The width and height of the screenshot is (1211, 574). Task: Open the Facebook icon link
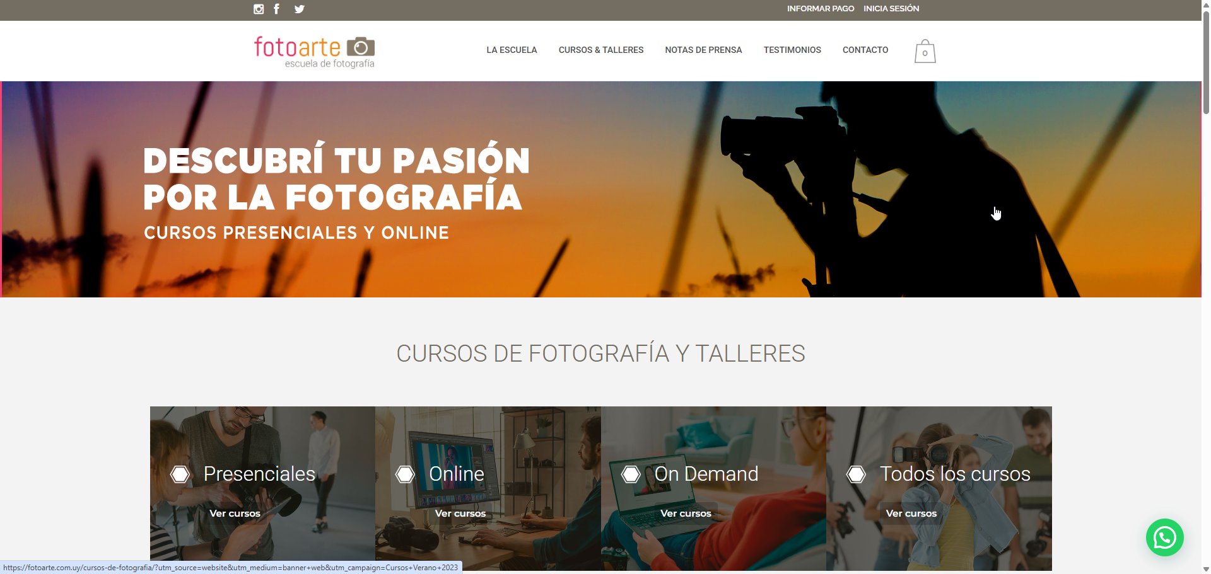point(276,9)
